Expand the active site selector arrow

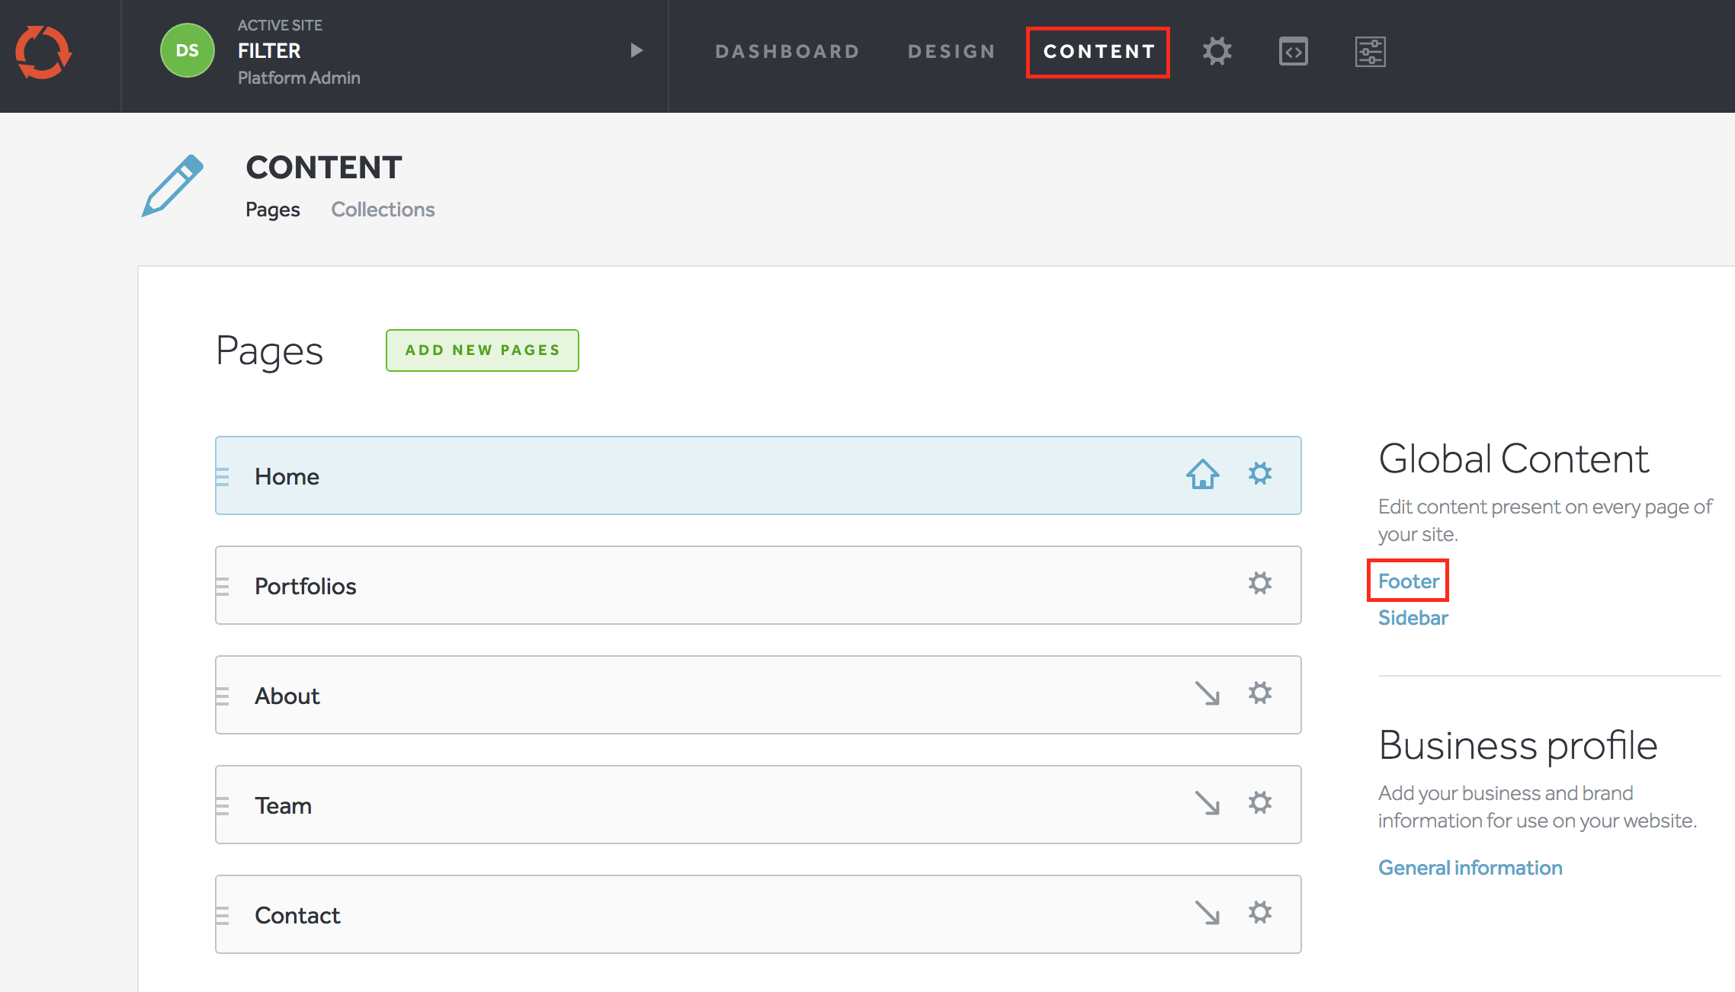(637, 51)
